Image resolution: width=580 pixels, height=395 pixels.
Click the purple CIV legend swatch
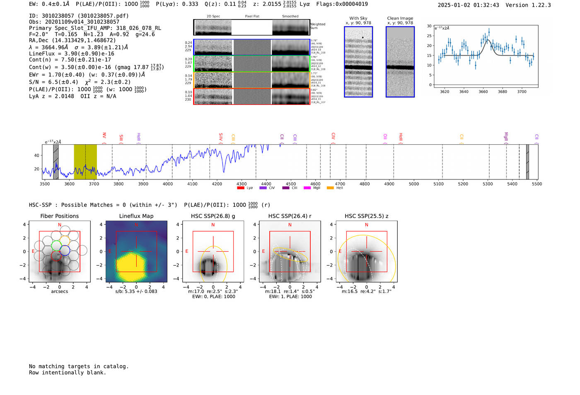(263, 188)
